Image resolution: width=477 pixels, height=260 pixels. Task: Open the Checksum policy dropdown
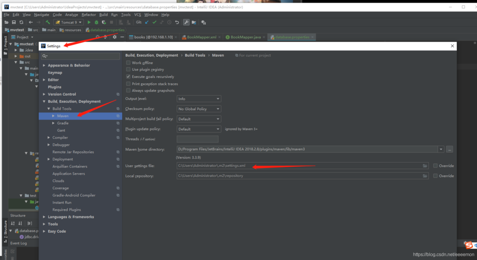198,109
